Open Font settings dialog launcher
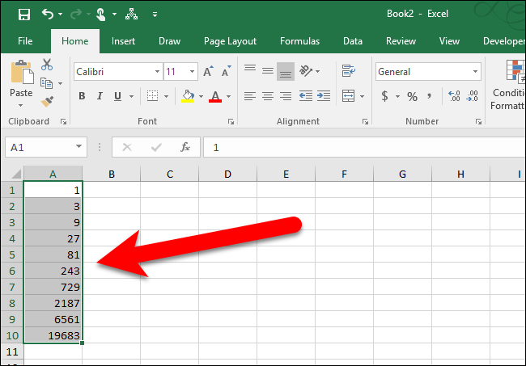The height and width of the screenshot is (366, 526). coord(231,121)
